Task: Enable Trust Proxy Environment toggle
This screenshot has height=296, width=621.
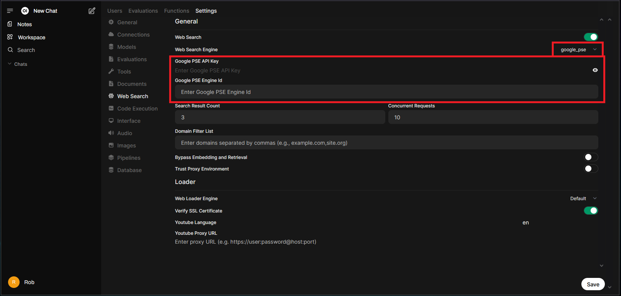Action: 591,169
